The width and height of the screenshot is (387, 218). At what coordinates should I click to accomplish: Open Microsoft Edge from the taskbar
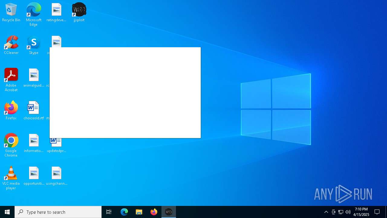click(124, 212)
